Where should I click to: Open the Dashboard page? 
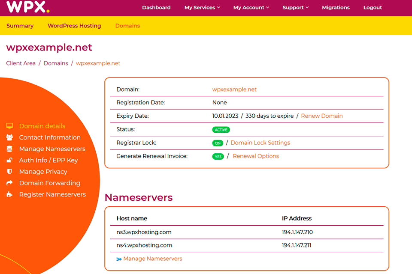point(156,8)
